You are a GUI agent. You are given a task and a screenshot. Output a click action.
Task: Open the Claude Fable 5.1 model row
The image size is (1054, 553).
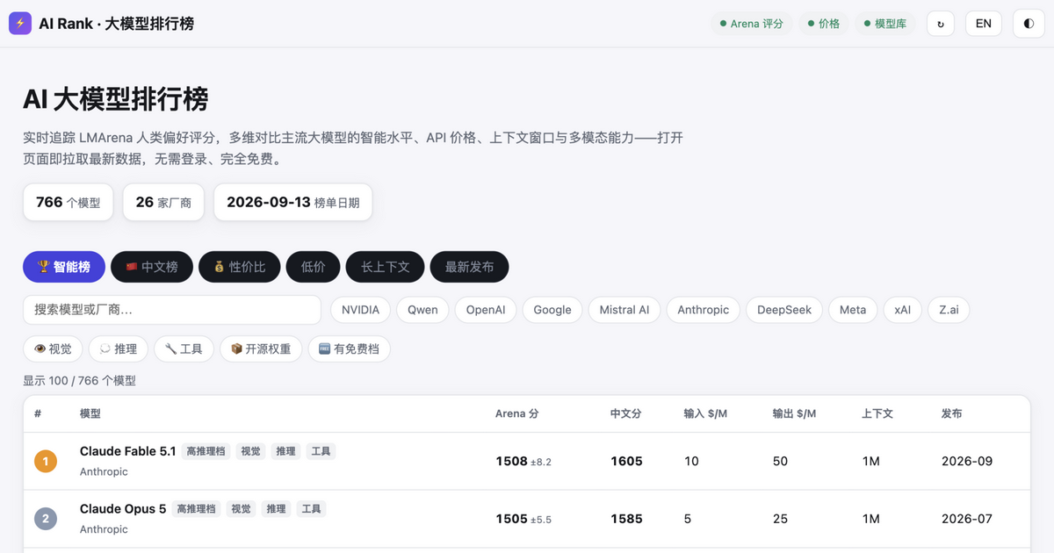527,461
